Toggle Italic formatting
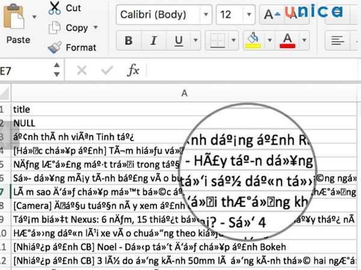Viewport: 361px width, 270px height. pyautogui.click(x=153, y=40)
